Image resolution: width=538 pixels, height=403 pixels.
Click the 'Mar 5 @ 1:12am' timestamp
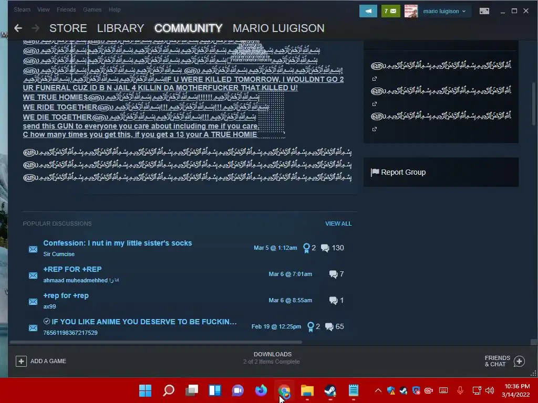(x=275, y=248)
